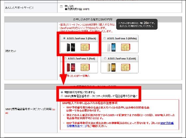Select ASUS ZenFone 5 (White) radio button
Viewport: 186px width, 138px height.
coord(105,38)
